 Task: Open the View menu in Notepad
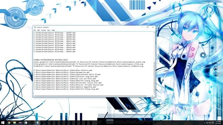pyautogui.click(x=49, y=30)
